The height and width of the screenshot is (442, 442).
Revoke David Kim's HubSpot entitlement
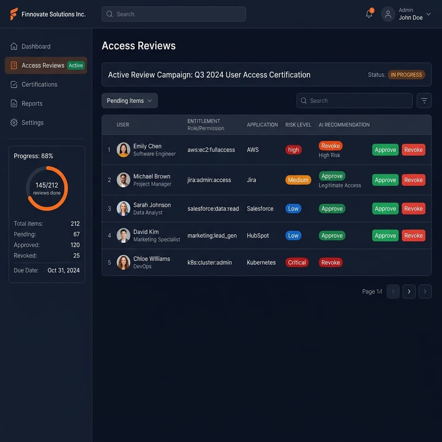[413, 236]
